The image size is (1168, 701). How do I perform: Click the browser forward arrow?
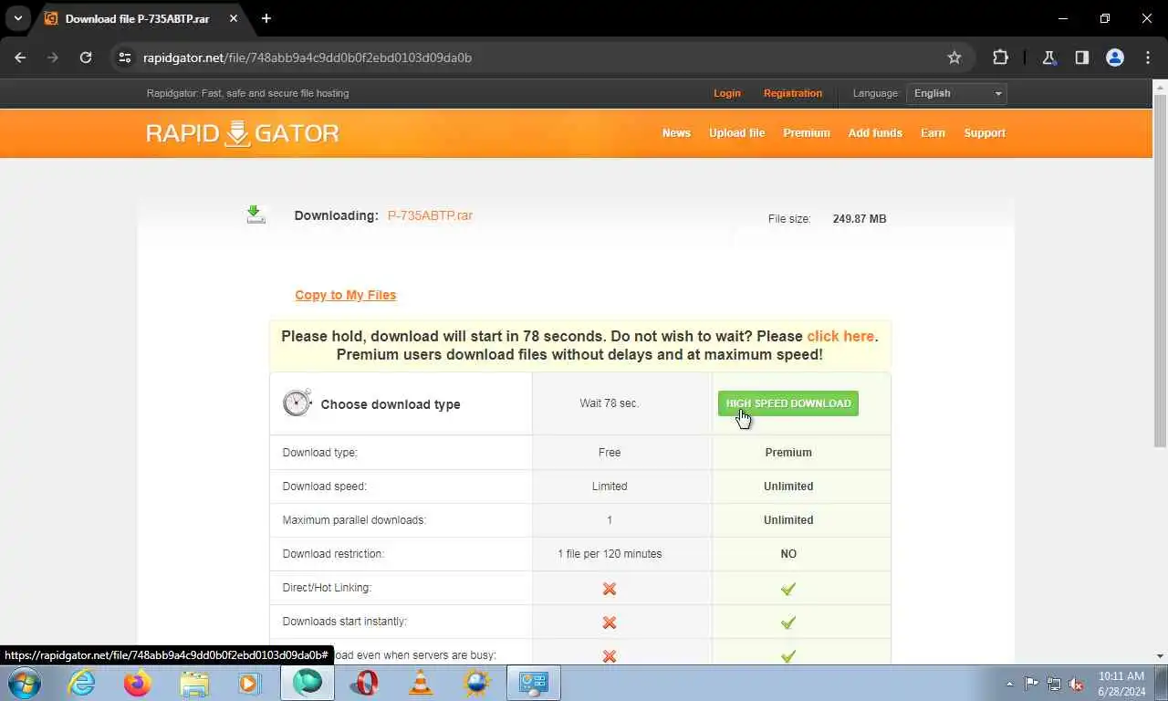(53, 58)
